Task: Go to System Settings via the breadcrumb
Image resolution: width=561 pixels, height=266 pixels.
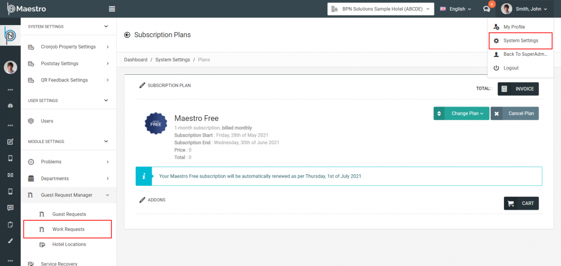Action: (x=173, y=60)
